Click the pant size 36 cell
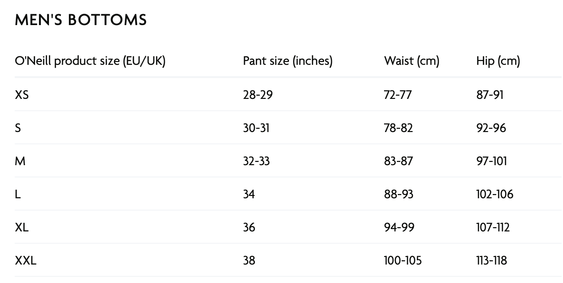563x283 pixels. [x=249, y=227]
